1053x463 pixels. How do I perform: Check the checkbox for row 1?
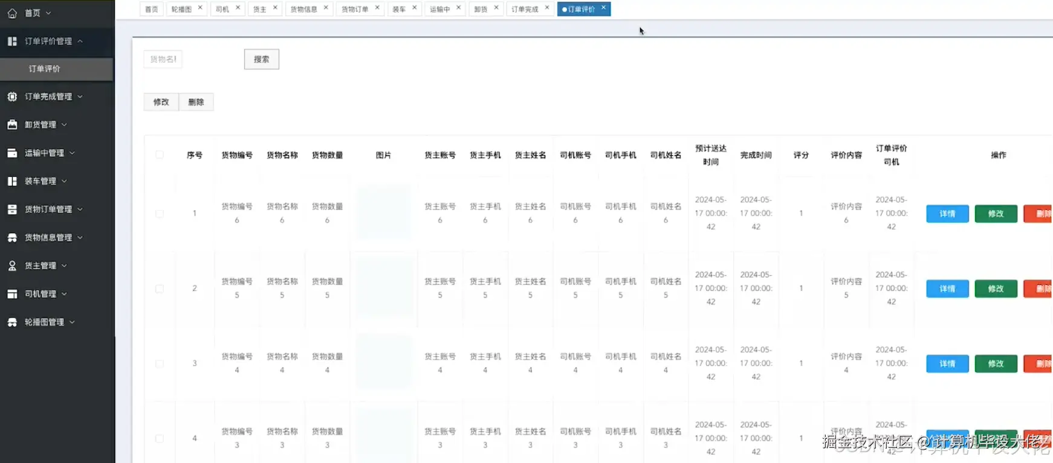(x=160, y=214)
